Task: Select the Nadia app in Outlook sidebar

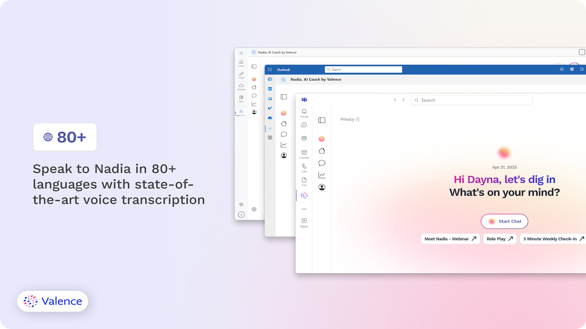Action: pyautogui.click(x=270, y=128)
